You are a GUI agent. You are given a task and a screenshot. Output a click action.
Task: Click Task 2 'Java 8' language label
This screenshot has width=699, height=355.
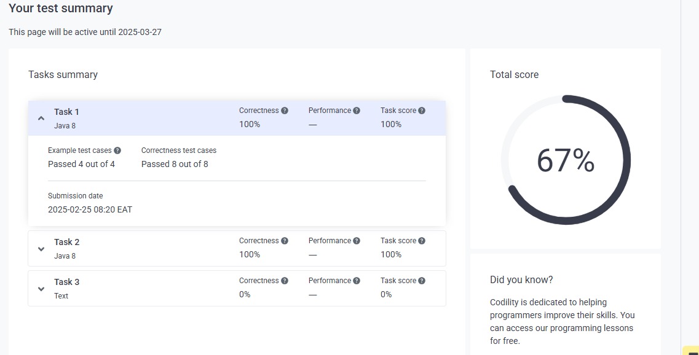pos(65,256)
